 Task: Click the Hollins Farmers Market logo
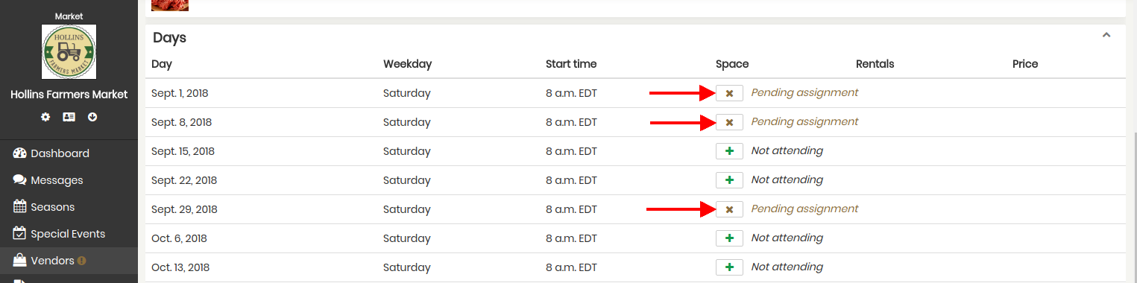tap(69, 51)
